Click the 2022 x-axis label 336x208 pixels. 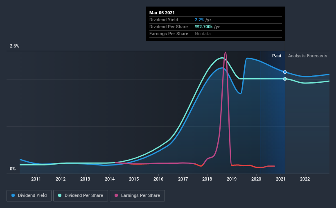pyautogui.click(x=305, y=179)
